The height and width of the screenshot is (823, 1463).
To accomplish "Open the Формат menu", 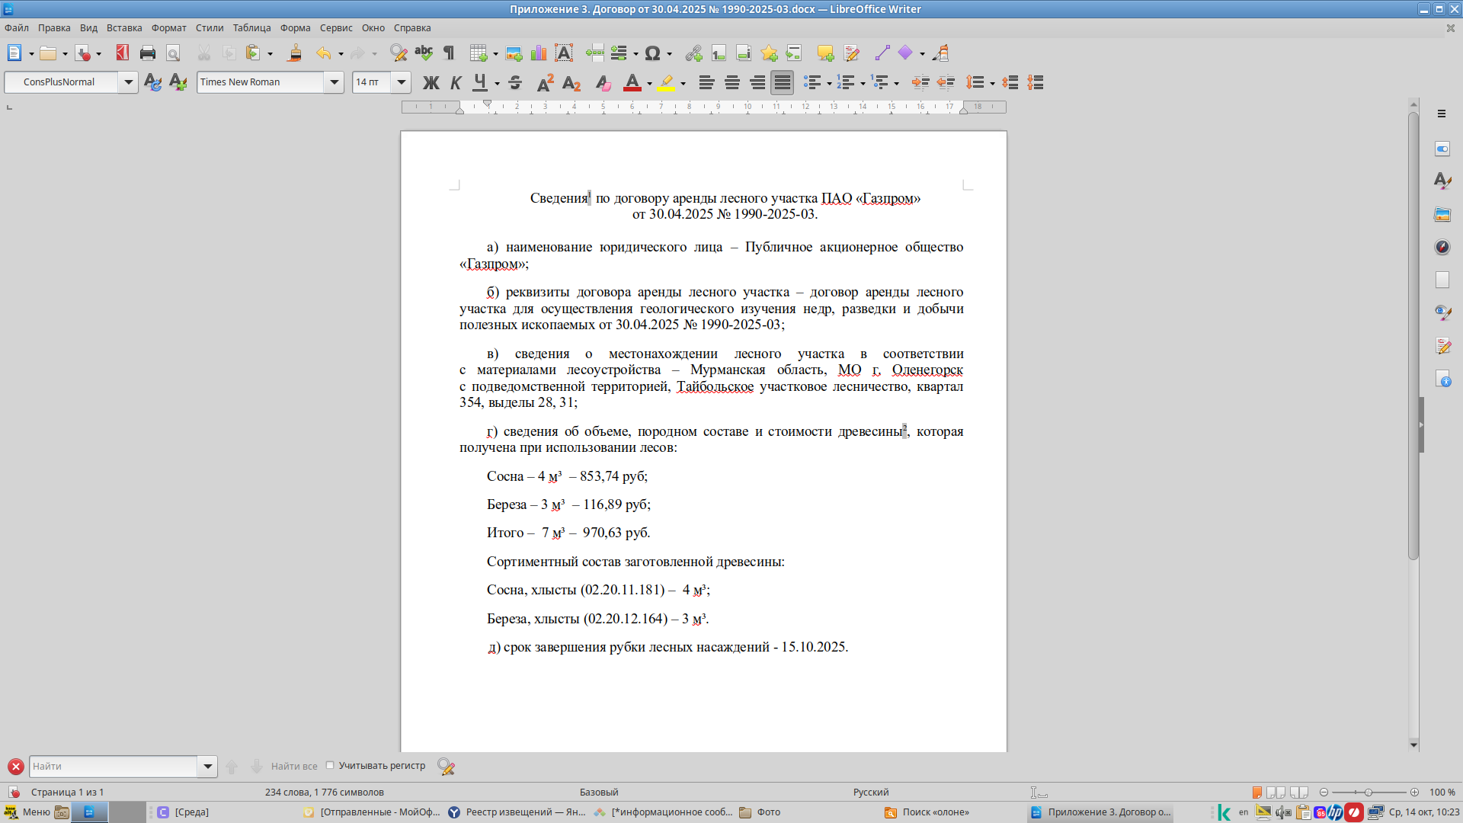I will [169, 28].
